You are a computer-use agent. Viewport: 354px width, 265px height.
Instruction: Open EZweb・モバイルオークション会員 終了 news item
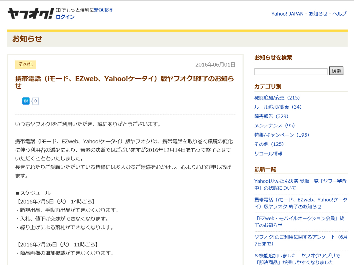[x=299, y=222]
